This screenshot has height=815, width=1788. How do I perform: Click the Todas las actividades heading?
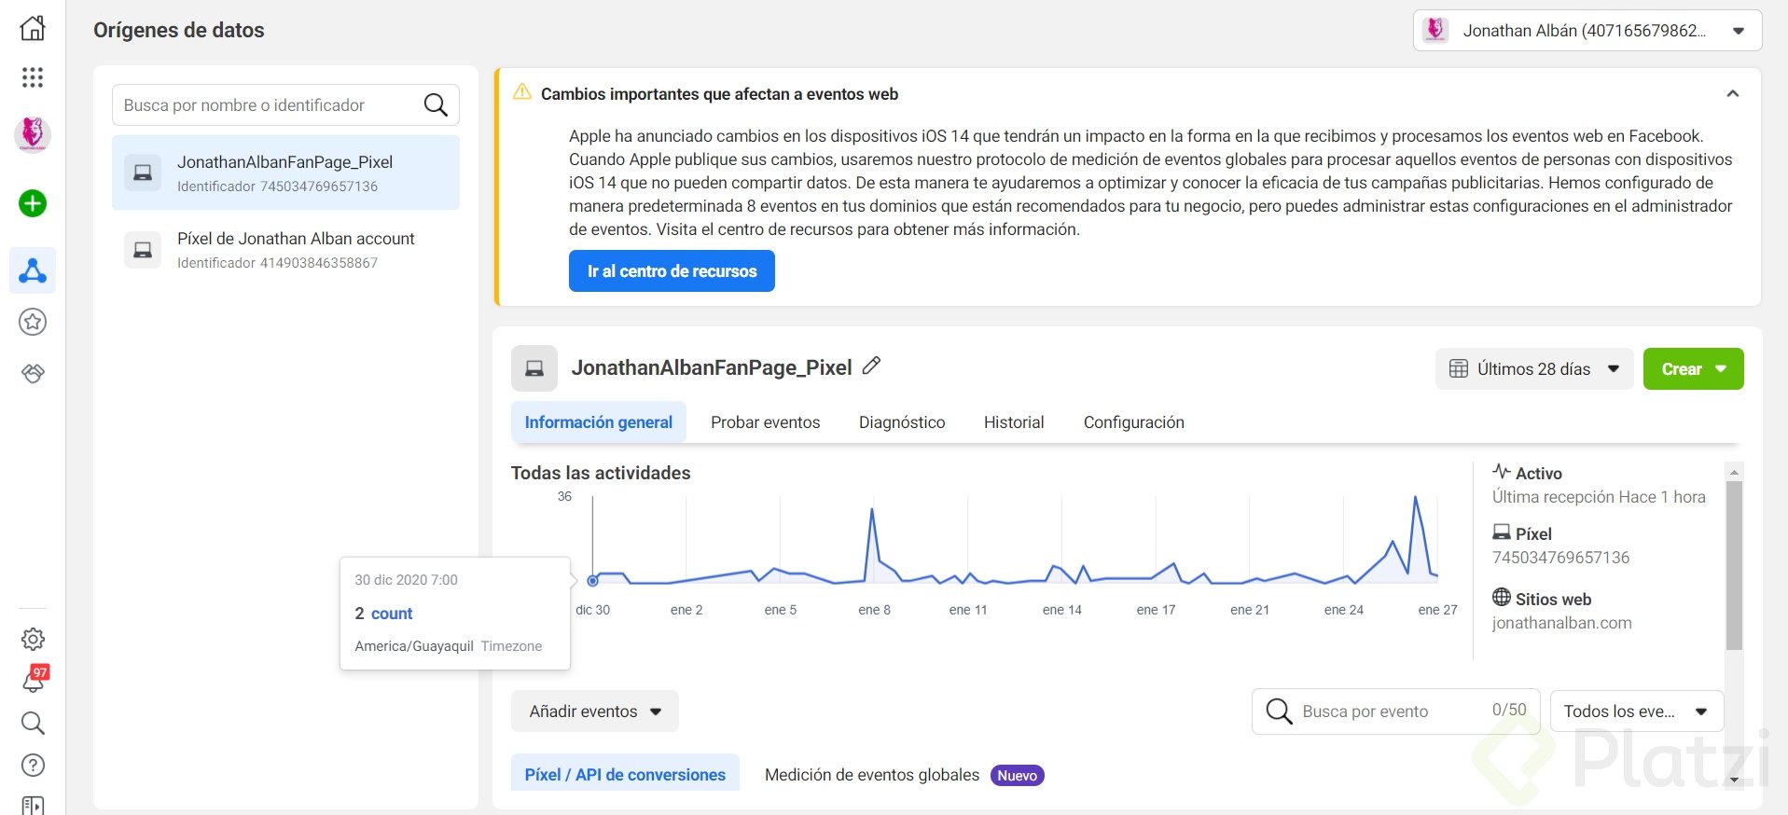click(x=601, y=473)
